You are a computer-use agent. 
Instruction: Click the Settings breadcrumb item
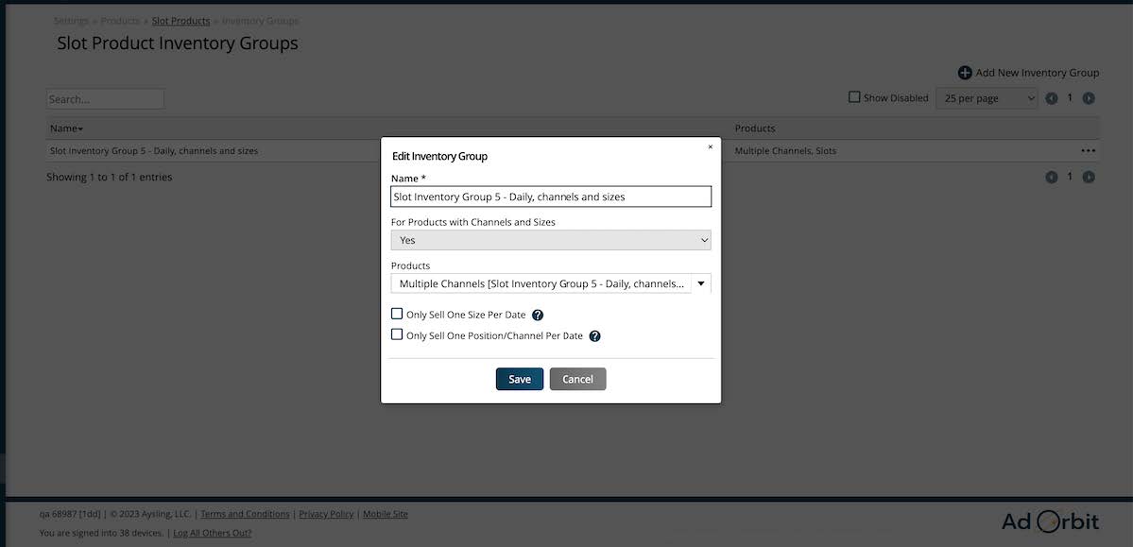click(71, 21)
